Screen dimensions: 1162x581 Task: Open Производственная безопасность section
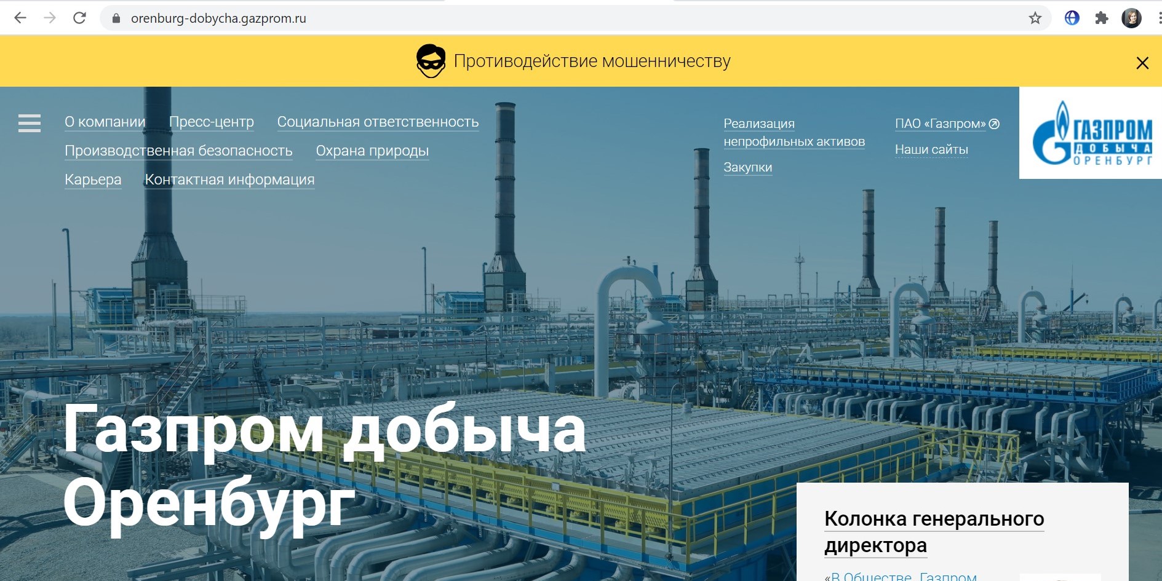(x=178, y=151)
